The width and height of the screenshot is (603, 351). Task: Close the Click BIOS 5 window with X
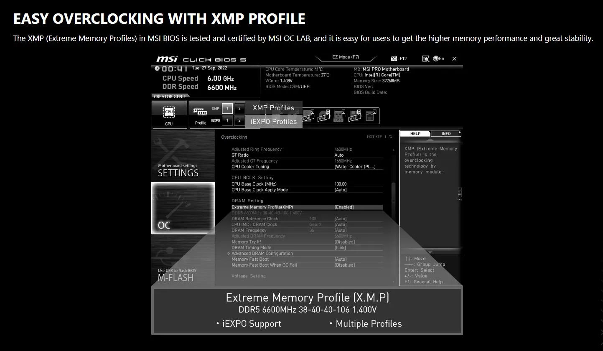(454, 59)
